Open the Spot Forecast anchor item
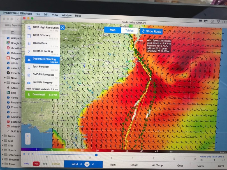Screen dimensions: 227x170 point(41,67)
